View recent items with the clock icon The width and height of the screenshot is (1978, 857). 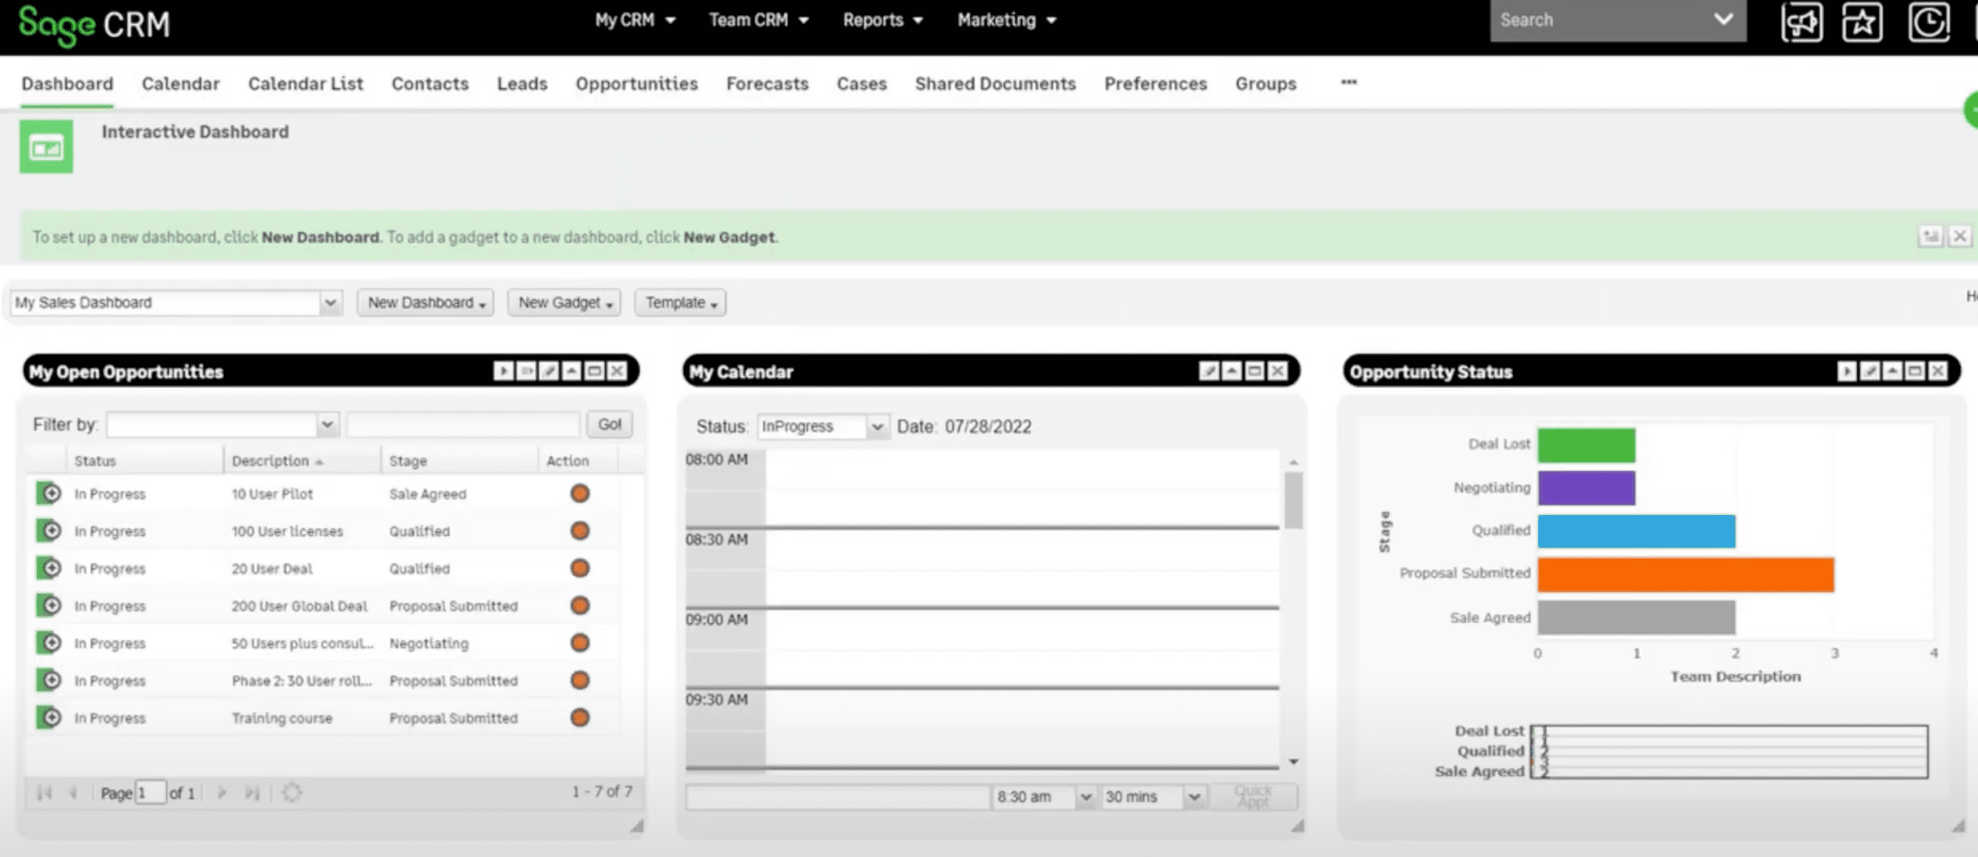click(x=1929, y=21)
